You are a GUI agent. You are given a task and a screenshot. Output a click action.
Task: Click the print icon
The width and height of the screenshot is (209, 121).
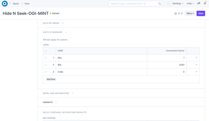coord(176,13)
